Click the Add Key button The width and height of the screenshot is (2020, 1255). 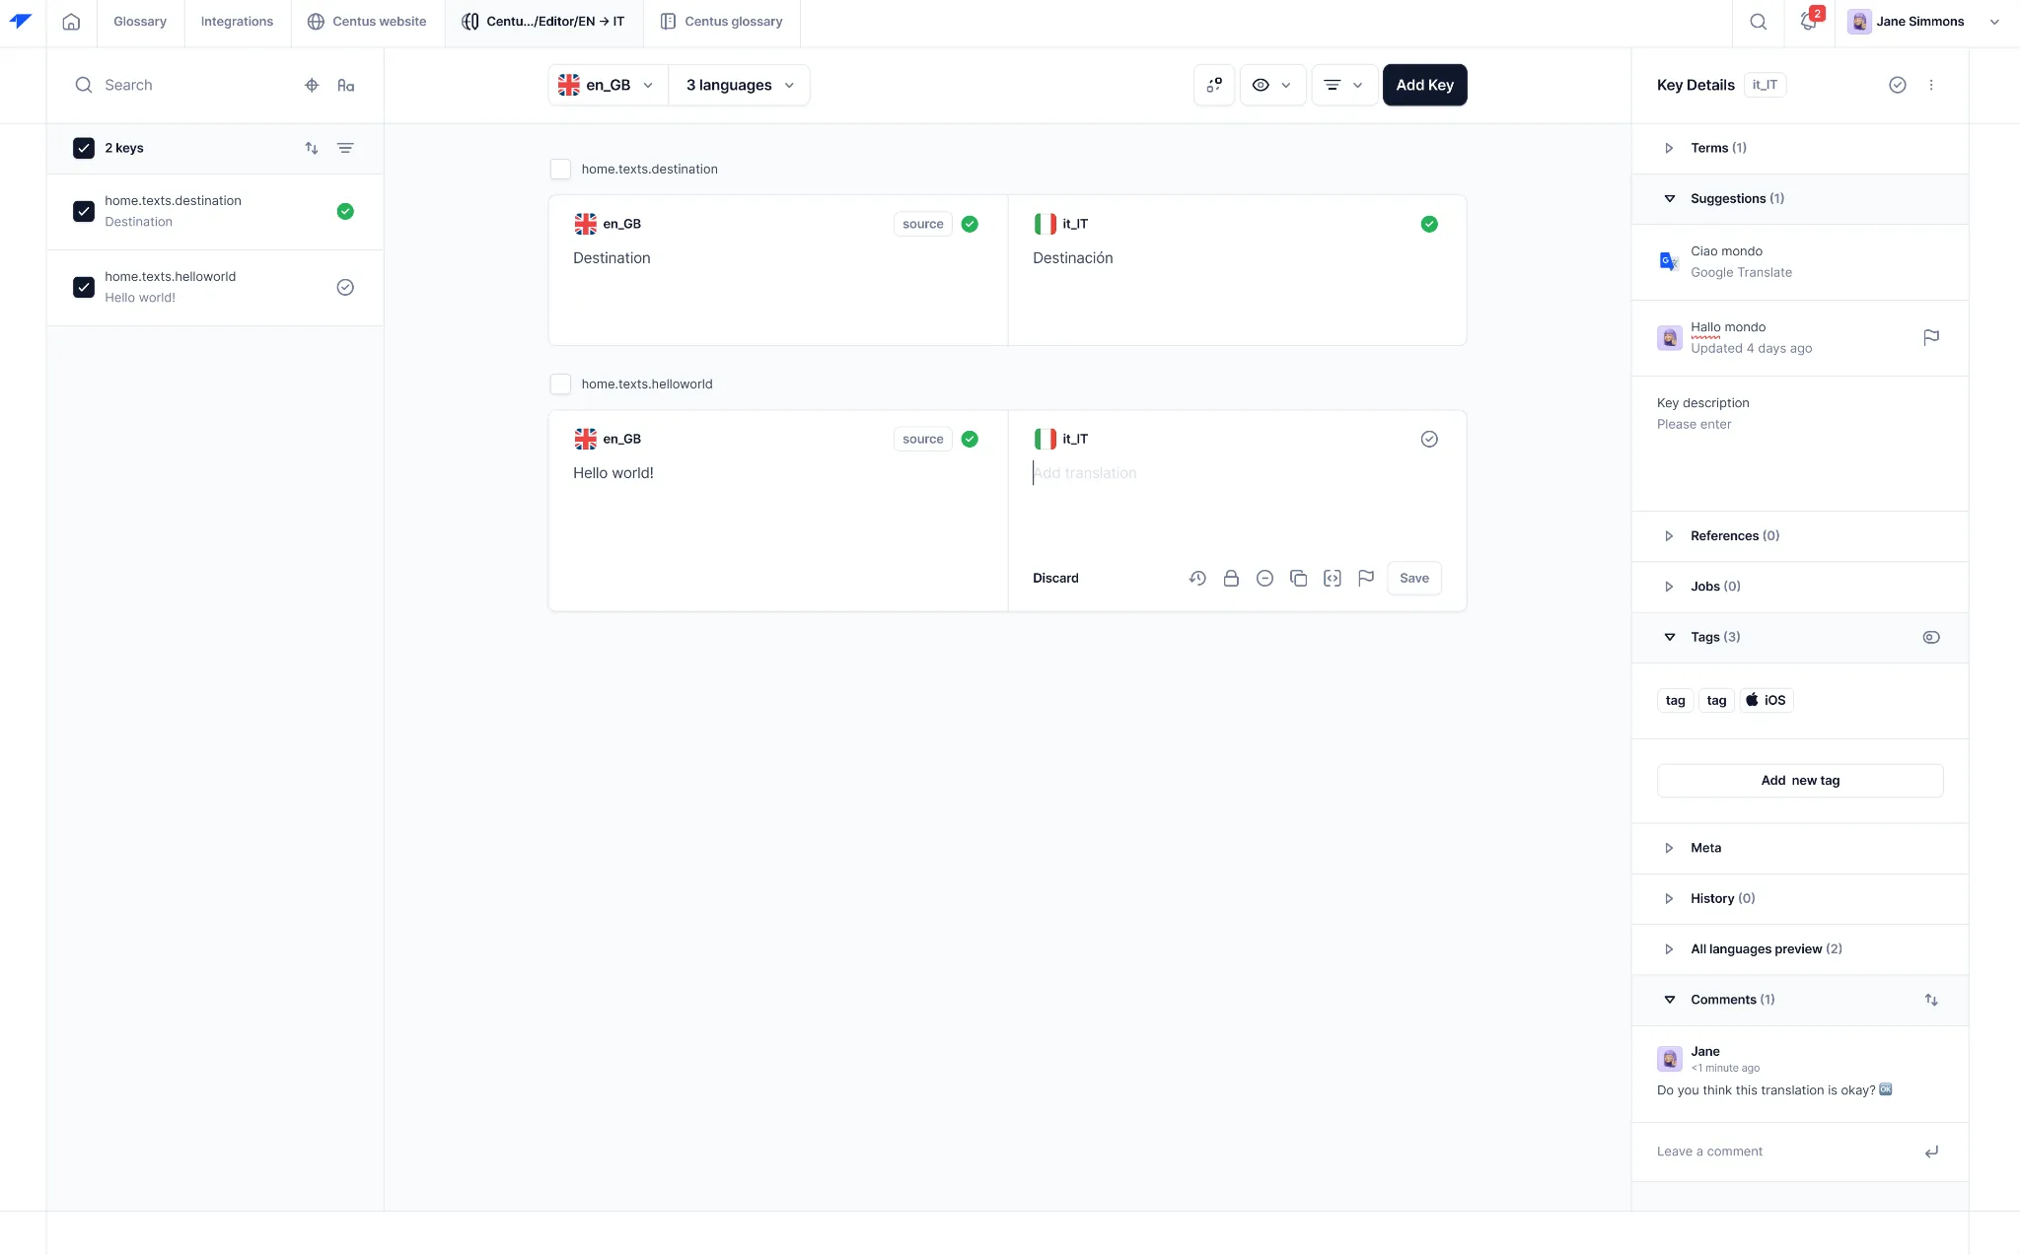(x=1424, y=85)
